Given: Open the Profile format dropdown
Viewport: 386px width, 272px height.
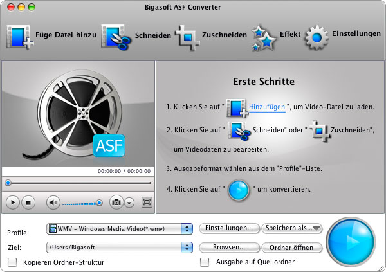Looking at the screenshot, I should [120, 229].
